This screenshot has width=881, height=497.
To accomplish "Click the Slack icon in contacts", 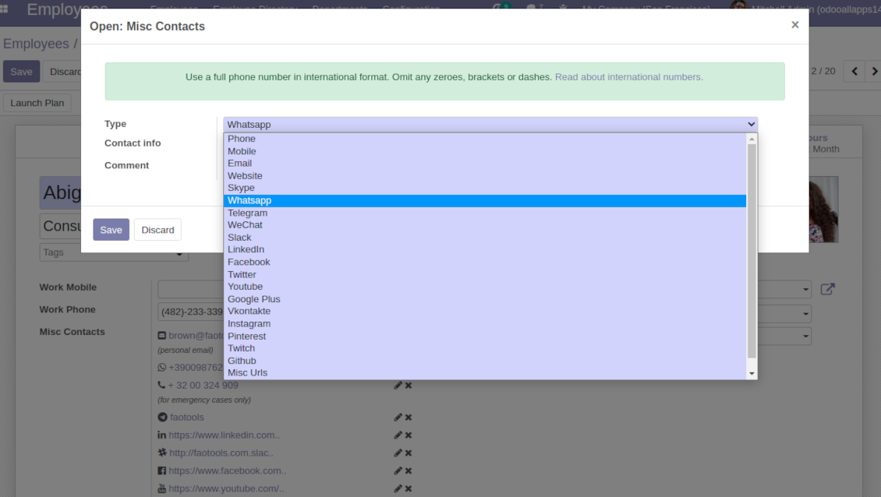I will 162,453.
